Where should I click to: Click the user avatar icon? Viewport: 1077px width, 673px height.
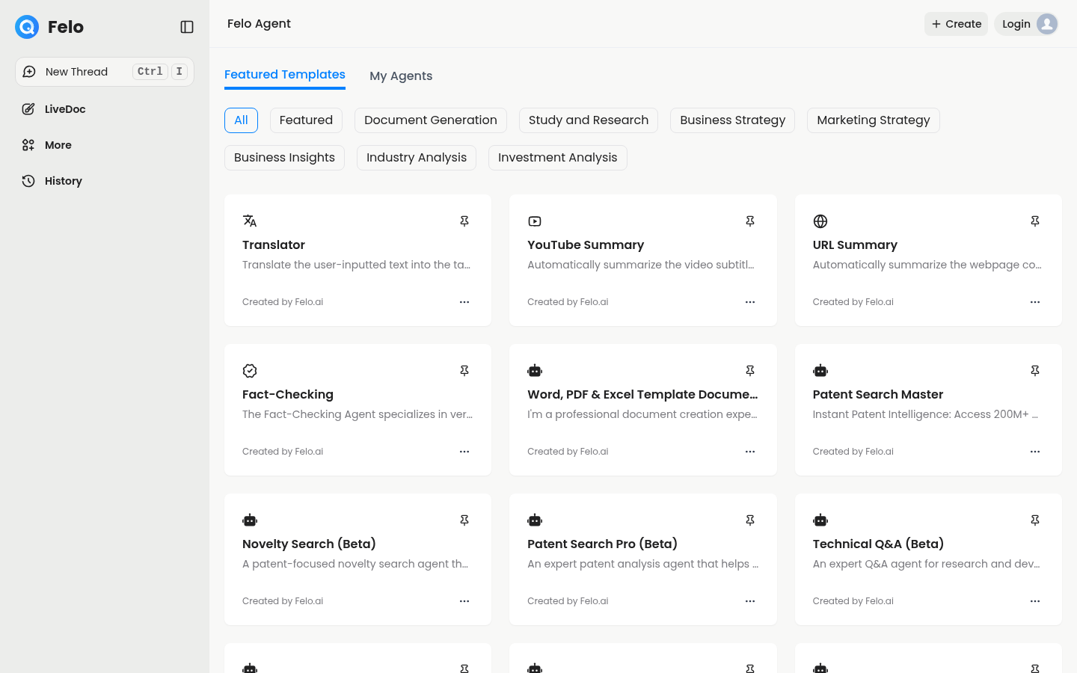click(1047, 24)
